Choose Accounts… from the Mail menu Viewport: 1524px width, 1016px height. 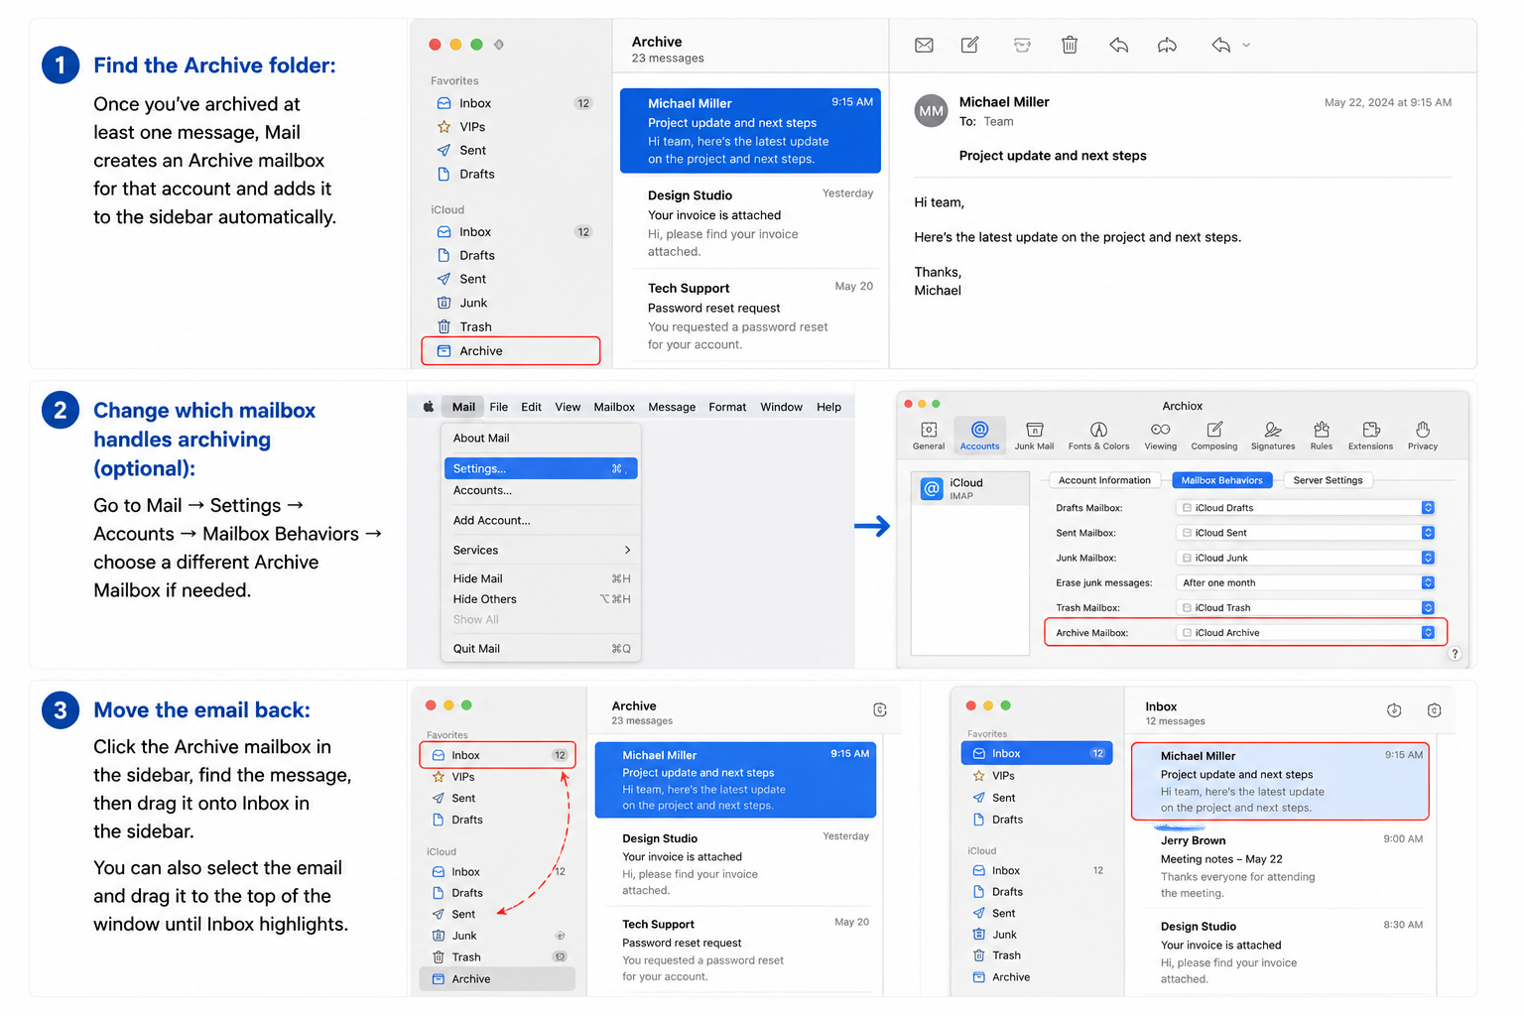tap(541, 490)
